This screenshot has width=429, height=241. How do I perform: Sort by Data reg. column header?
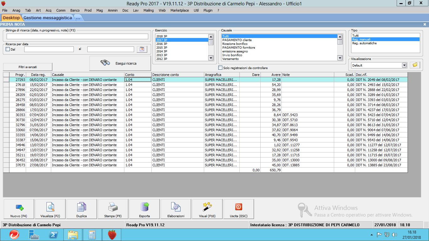click(38, 75)
